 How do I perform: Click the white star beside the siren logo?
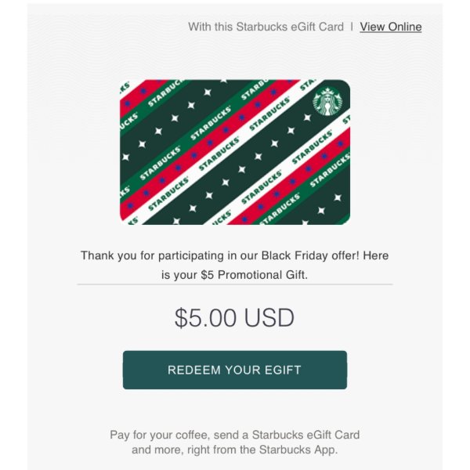pyautogui.click(x=308, y=117)
